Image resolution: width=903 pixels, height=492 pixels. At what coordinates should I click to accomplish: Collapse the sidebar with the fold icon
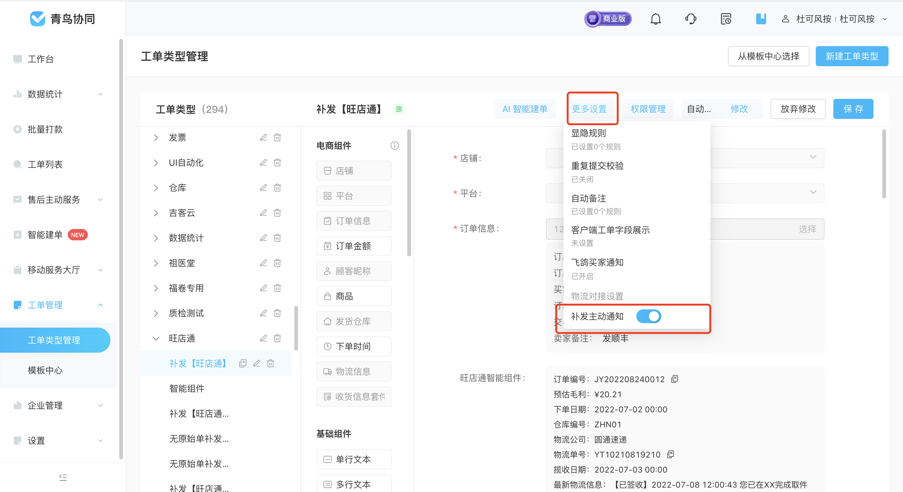coord(63,477)
